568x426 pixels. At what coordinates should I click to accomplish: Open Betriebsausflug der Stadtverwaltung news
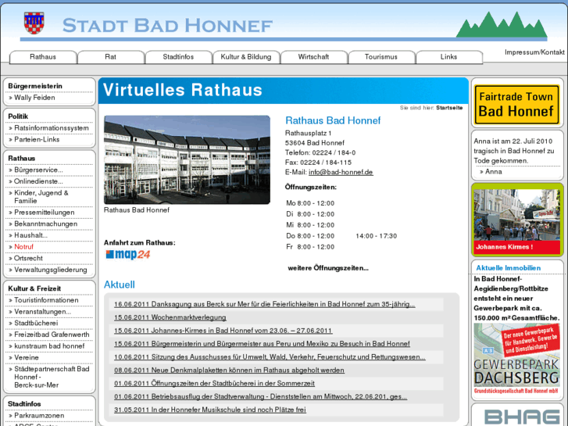pos(260,396)
